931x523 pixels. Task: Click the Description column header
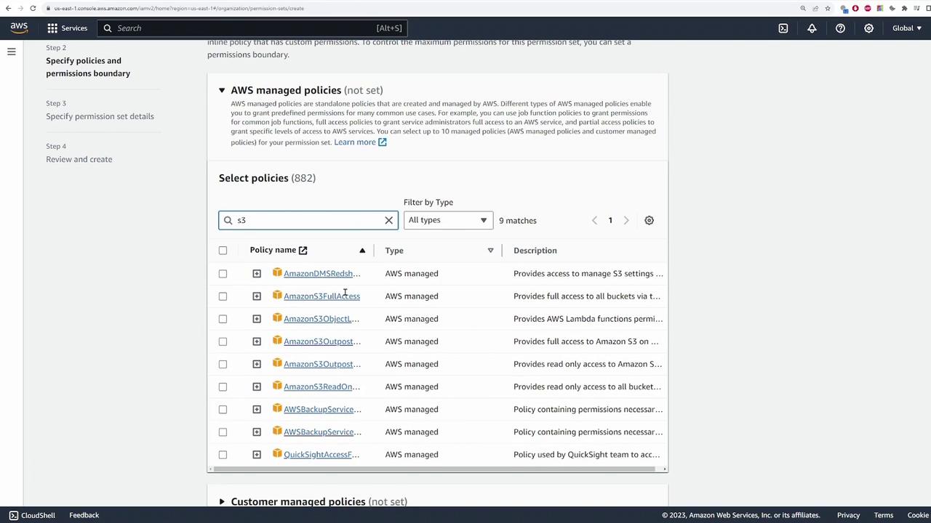click(x=535, y=251)
